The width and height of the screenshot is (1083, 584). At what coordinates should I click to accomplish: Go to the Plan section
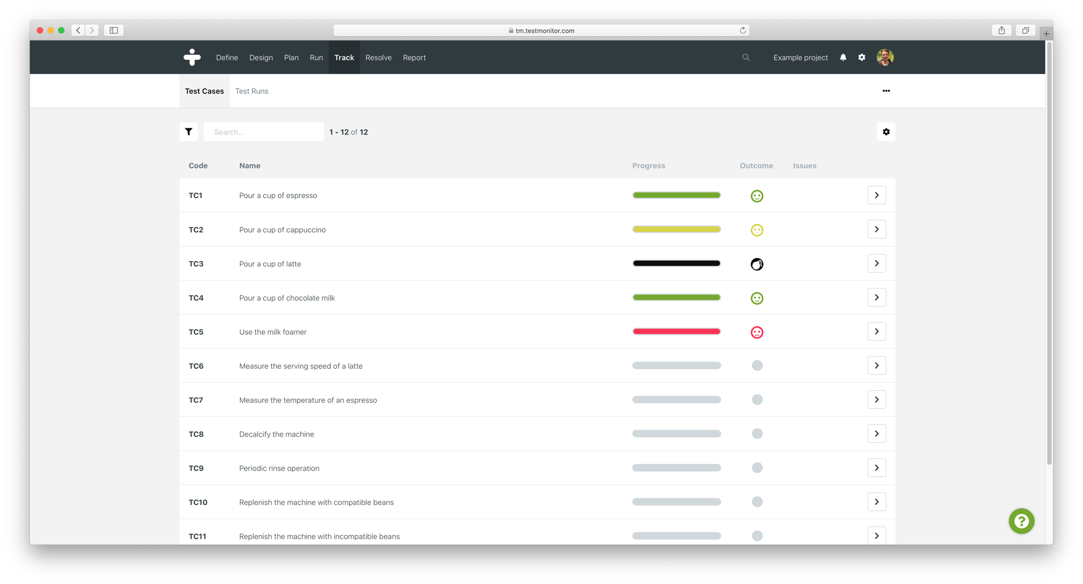click(x=291, y=57)
